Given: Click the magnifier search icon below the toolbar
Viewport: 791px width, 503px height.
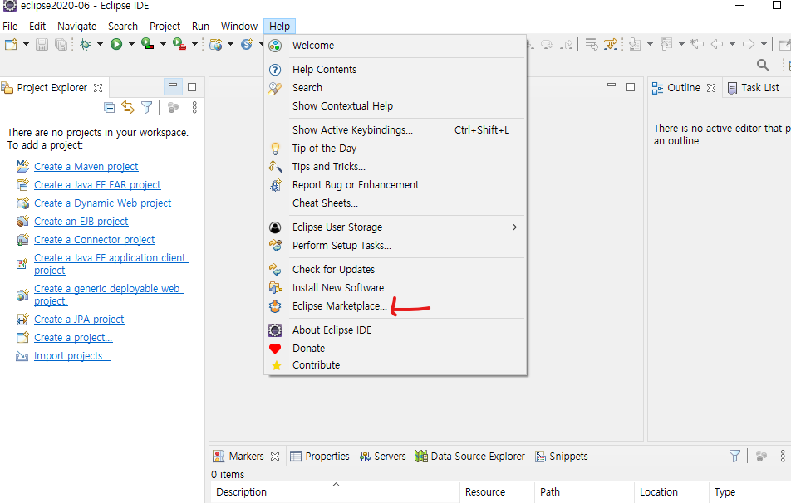Looking at the screenshot, I should (763, 65).
